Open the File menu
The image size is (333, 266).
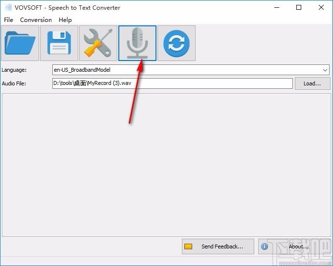(8, 20)
